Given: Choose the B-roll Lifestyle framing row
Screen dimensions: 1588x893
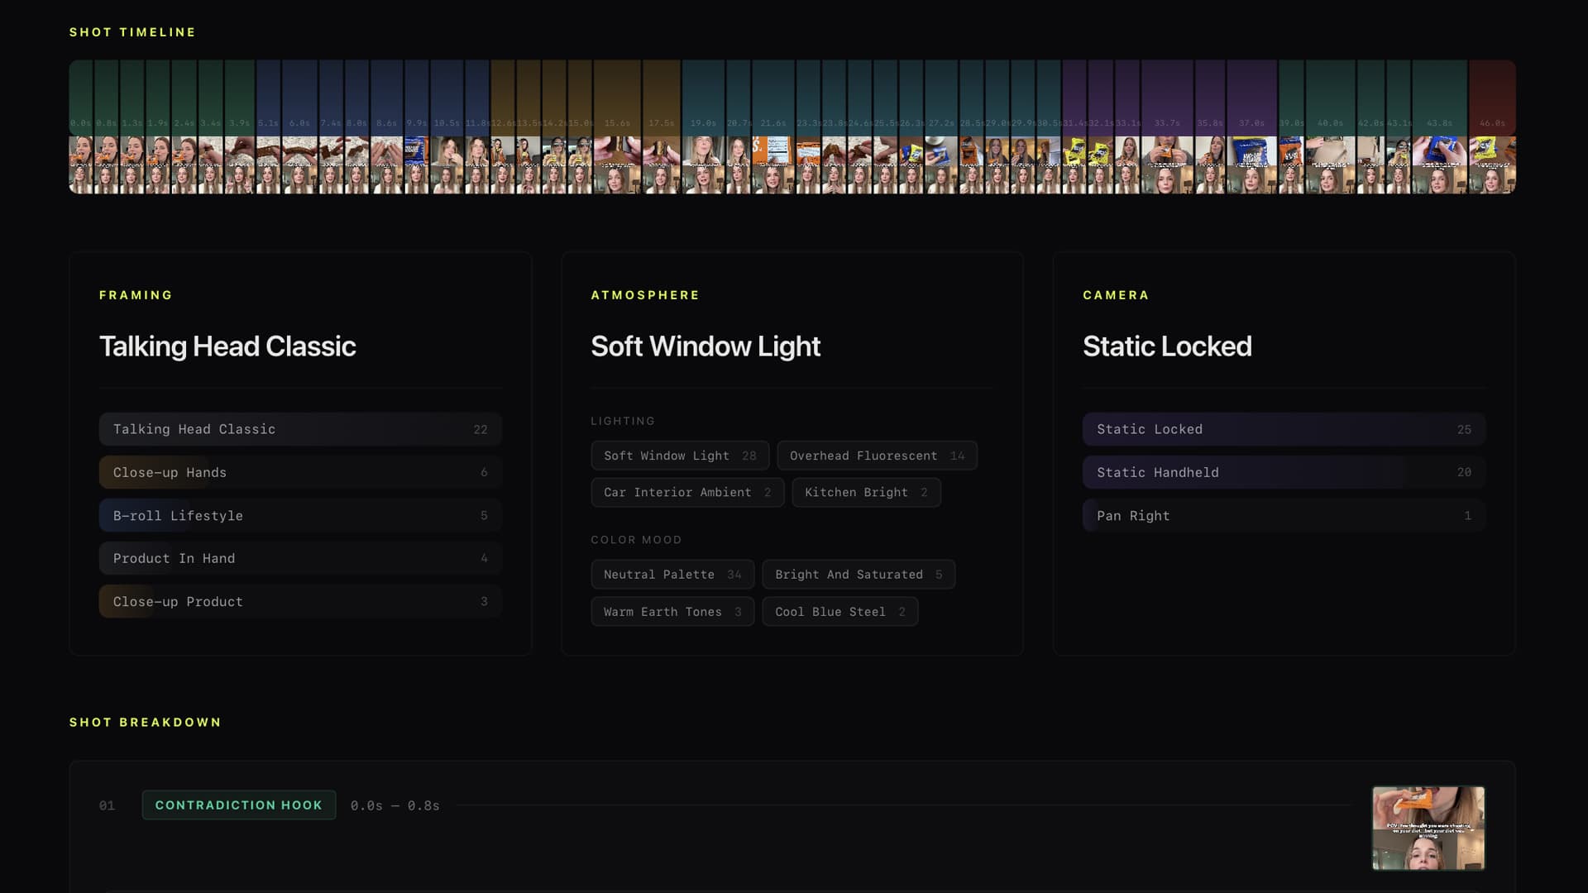Looking at the screenshot, I should (300, 515).
